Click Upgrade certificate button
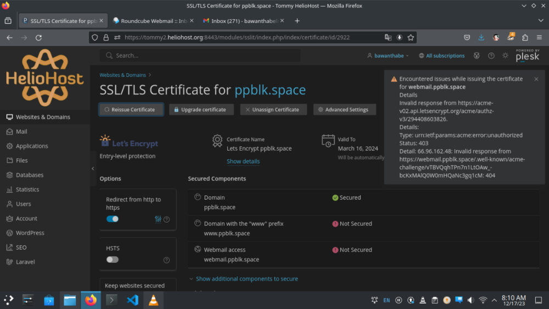The height and width of the screenshot is (309, 549). [x=201, y=109]
